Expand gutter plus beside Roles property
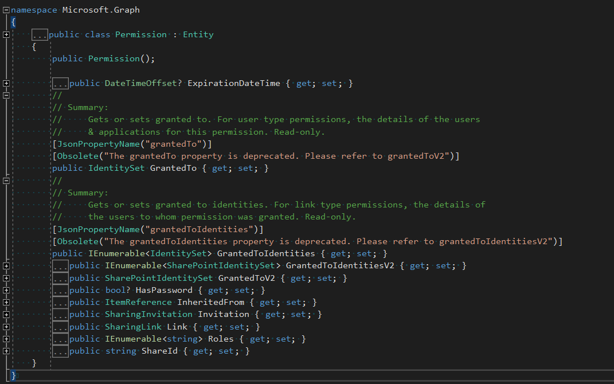Image resolution: width=614 pixels, height=384 pixels. click(6, 339)
